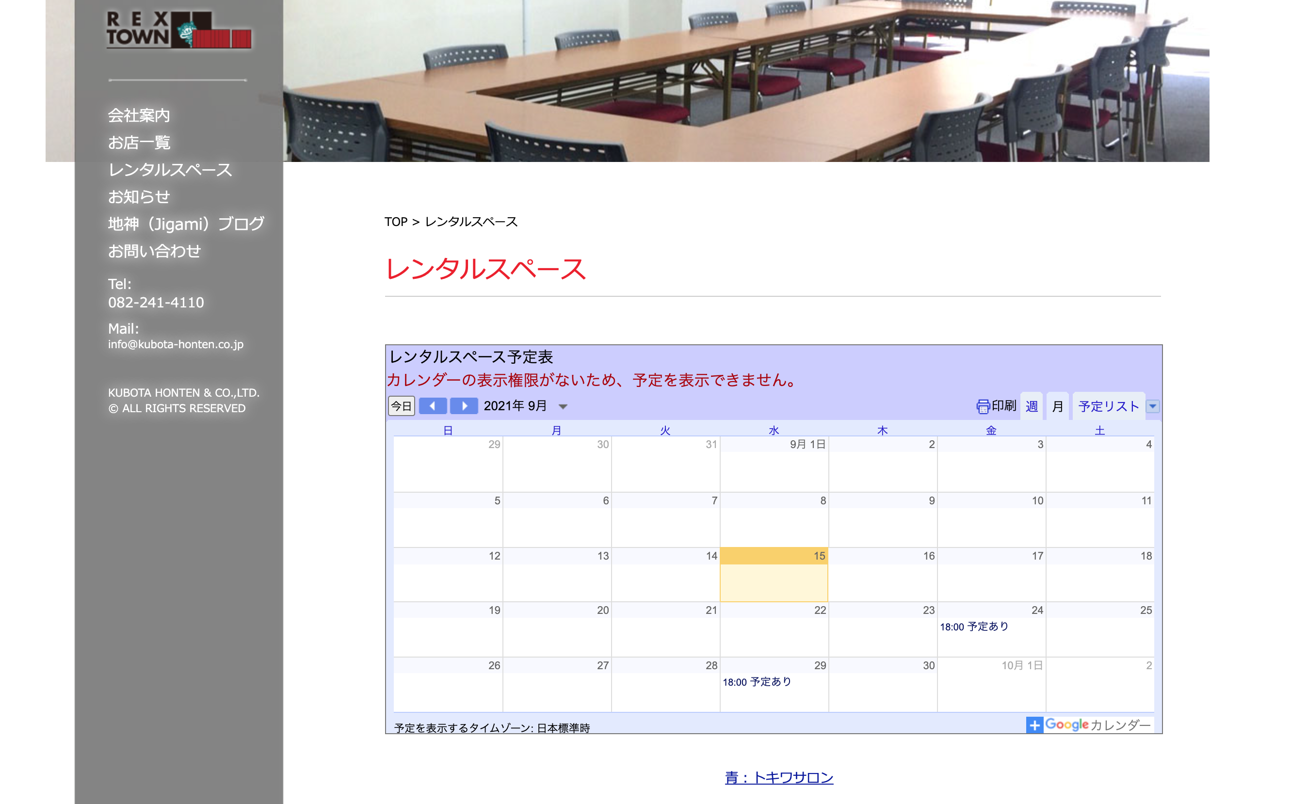
Task: Switch to the 予定リスト tab
Action: tap(1108, 406)
